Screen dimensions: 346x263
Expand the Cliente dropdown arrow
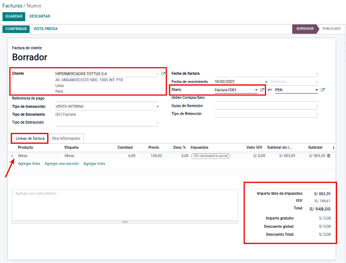[x=157, y=74]
